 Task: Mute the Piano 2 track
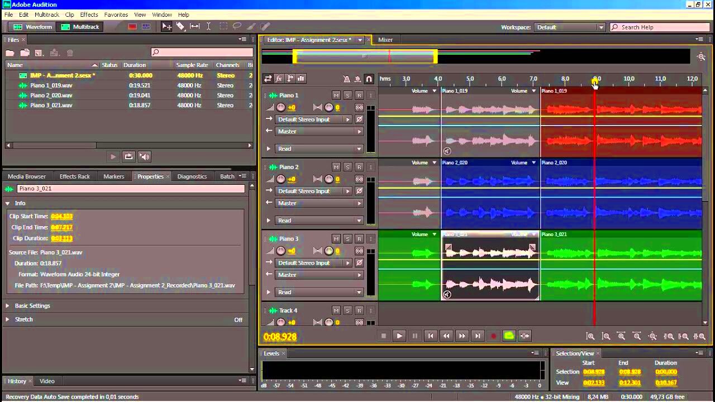click(337, 167)
